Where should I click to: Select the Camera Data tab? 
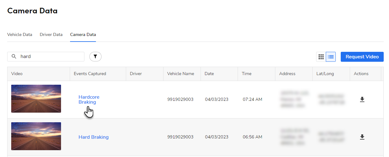(x=83, y=35)
